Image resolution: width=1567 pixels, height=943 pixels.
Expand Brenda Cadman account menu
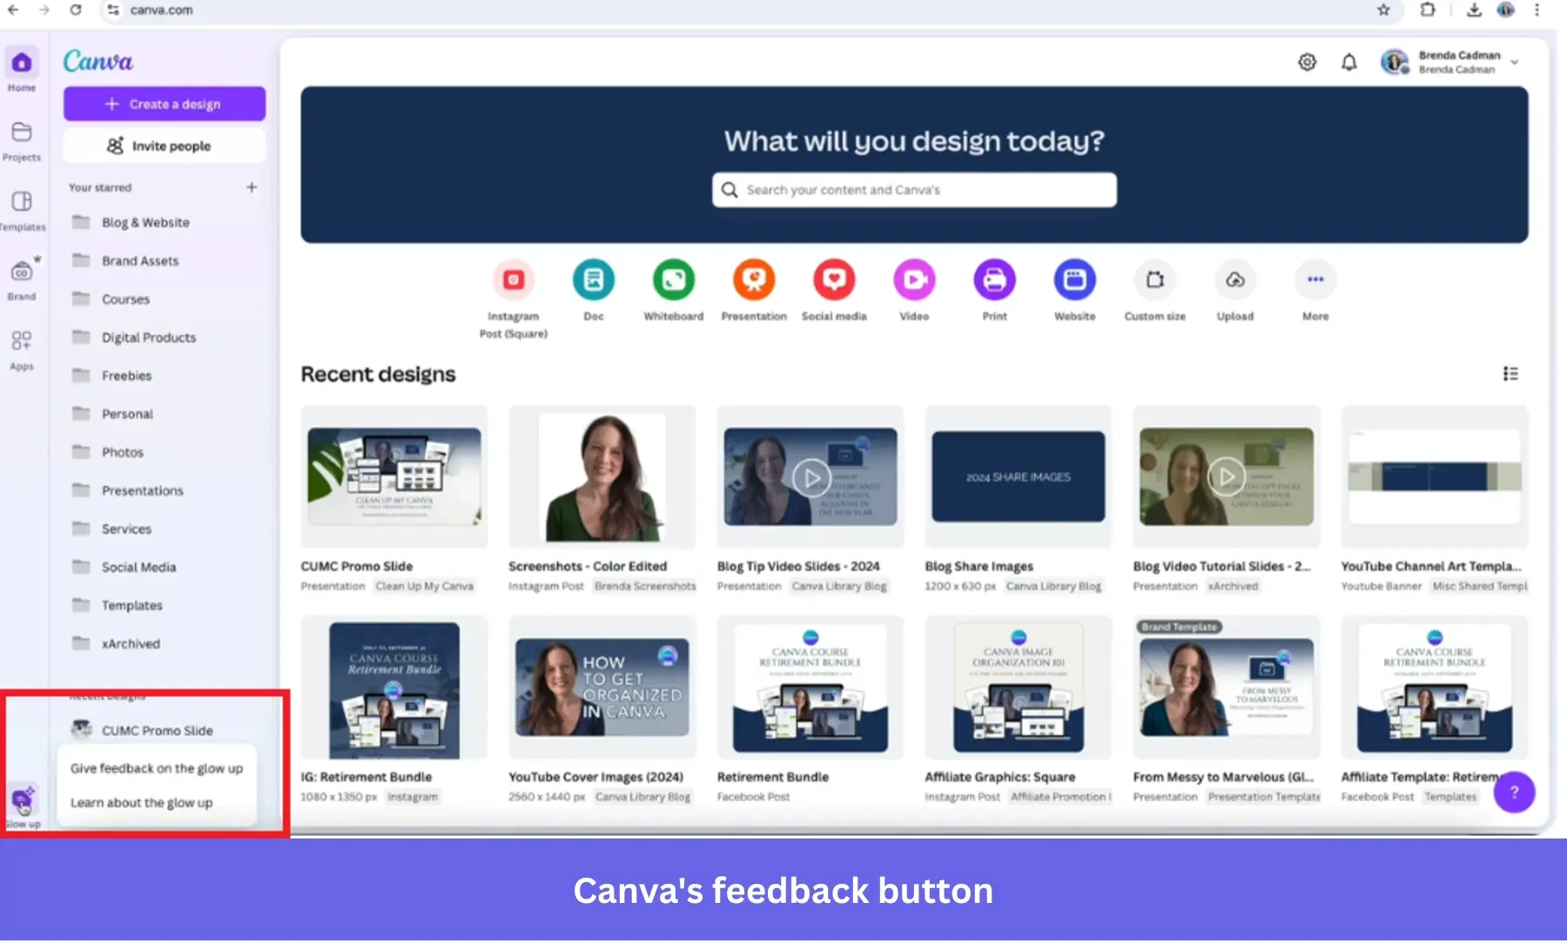(1515, 62)
